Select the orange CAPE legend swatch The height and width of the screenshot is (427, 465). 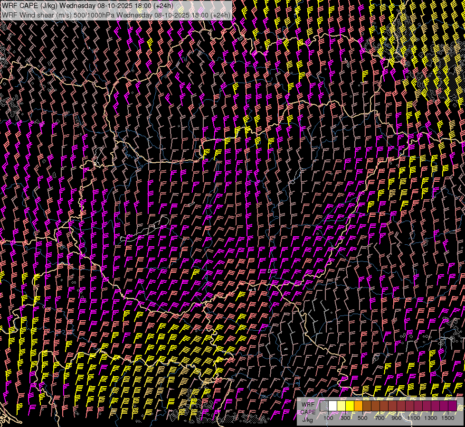tap(358, 406)
